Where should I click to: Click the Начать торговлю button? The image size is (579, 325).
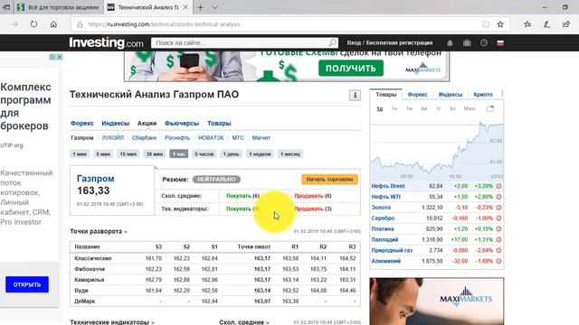[329, 180]
